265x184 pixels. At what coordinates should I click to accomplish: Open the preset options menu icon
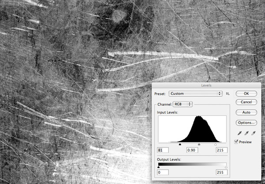click(x=228, y=94)
